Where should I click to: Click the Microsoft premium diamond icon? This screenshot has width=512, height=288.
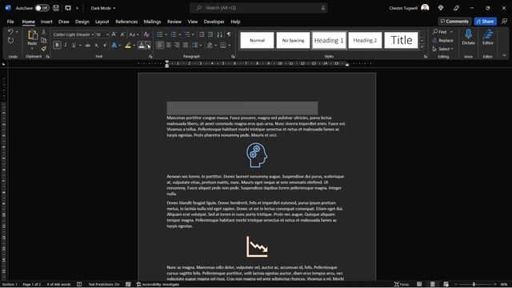441,8
